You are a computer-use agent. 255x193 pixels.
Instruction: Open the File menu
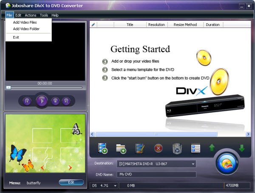point(9,15)
